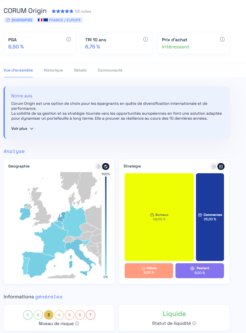246x333 pixels.
Task: Select risk level 3
Action: tap(49, 315)
